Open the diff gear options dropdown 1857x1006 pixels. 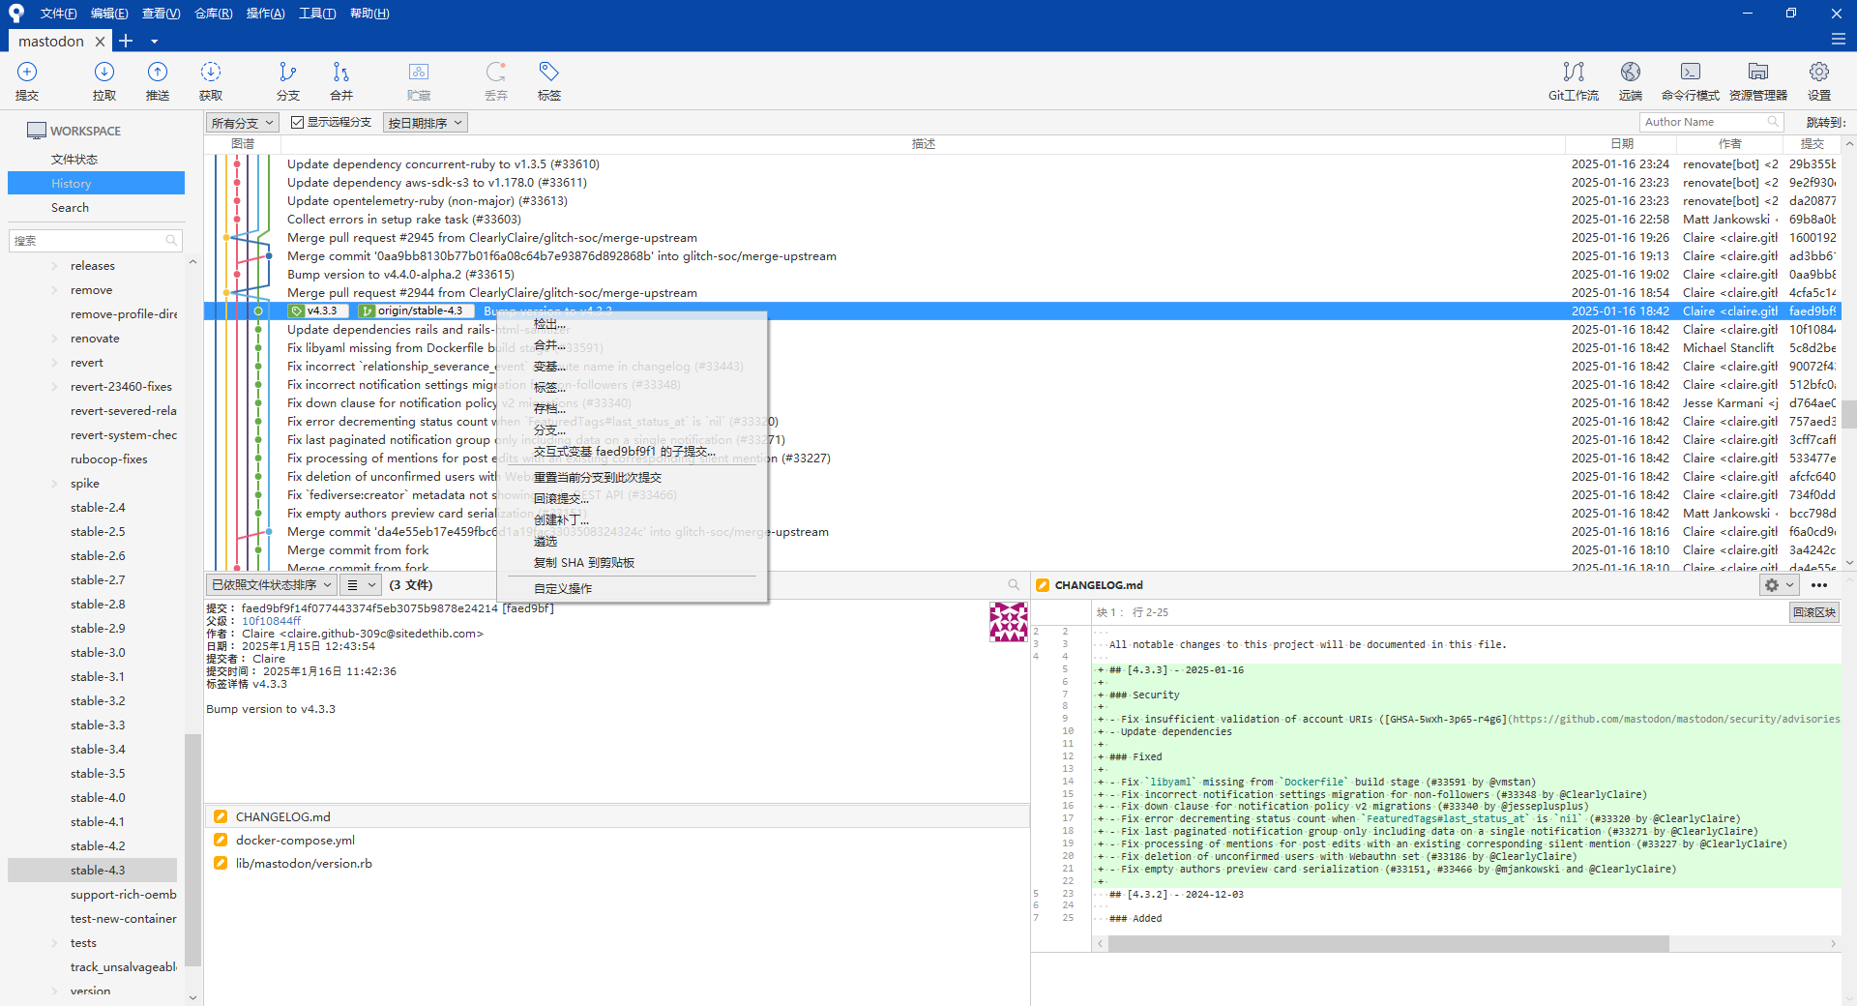[x=1779, y=585]
